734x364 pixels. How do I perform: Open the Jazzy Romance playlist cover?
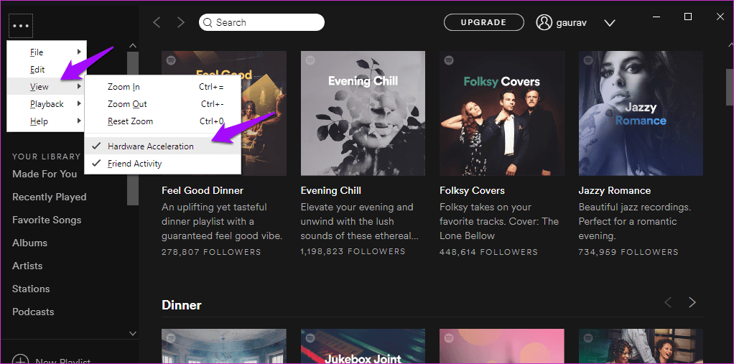[641, 113]
